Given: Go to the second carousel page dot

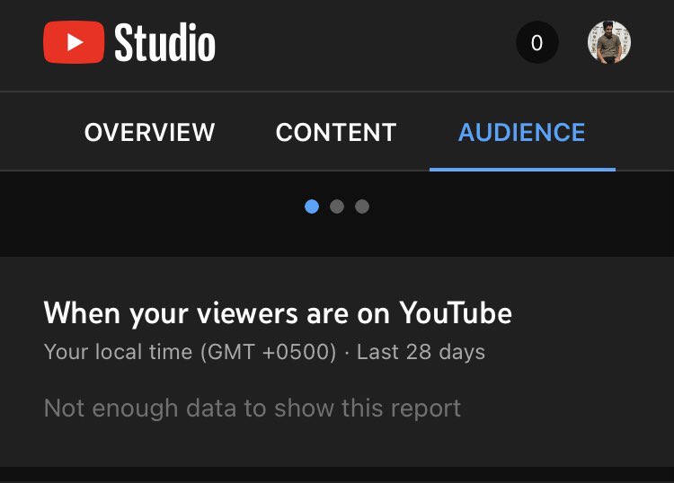Looking at the screenshot, I should [337, 206].
